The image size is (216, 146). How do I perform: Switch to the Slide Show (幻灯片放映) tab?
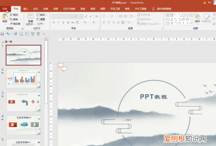(69, 9)
